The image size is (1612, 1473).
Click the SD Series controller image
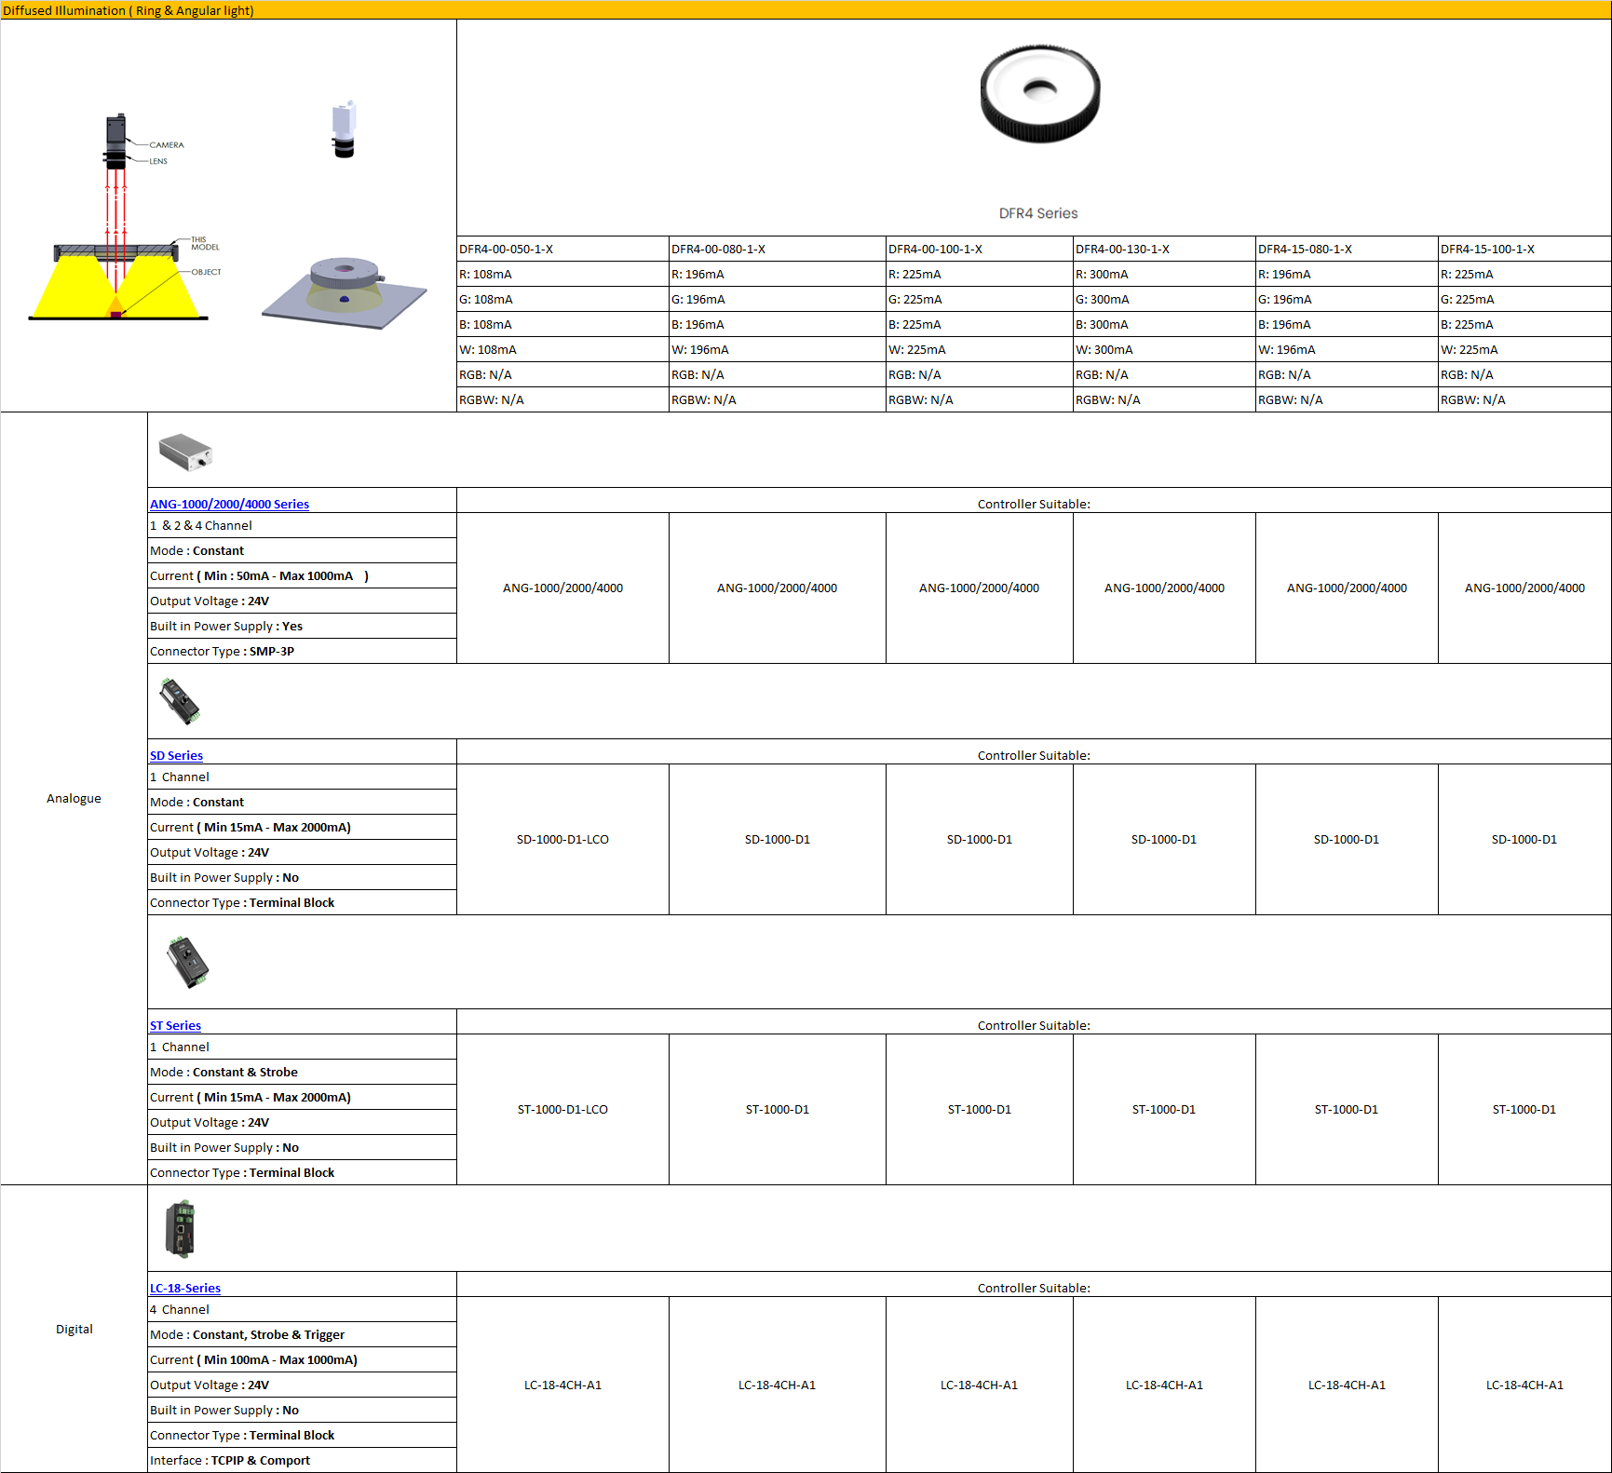coord(180,701)
